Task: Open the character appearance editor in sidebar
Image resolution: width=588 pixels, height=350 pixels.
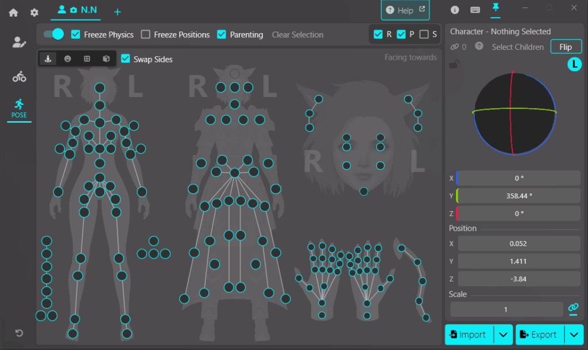Action: point(19,42)
